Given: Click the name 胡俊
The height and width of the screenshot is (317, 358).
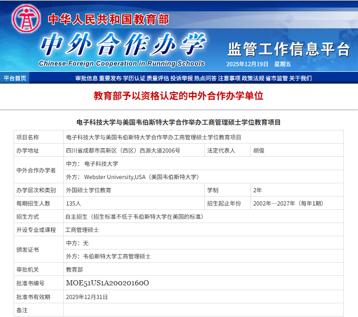Looking at the screenshot, I should (x=258, y=151).
